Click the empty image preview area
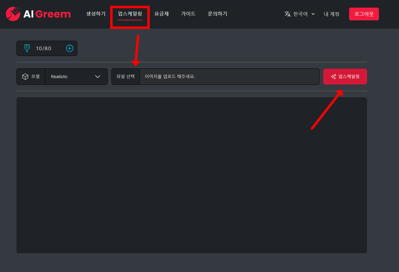 point(192,175)
